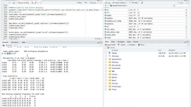Viewport: 191px width, 107px height.
Task: Check the .Rhistory file checkbox
Action: 106,56
